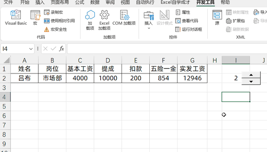Viewport: 267px width, 152px height.
Task: Click header cell 实发工资
Action: pyautogui.click(x=192, y=69)
